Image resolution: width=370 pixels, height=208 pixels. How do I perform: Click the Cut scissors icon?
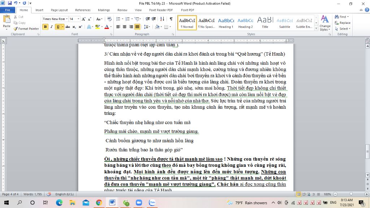tap(15, 17)
